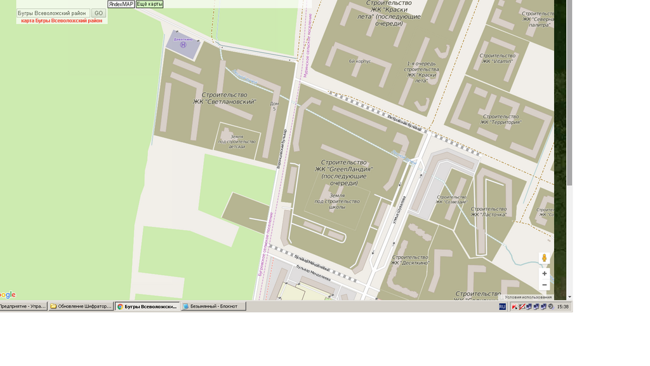The width and height of the screenshot is (650, 366).
Task: Open Обновление Шифратор... folder from taskbar
Action: 81,306
